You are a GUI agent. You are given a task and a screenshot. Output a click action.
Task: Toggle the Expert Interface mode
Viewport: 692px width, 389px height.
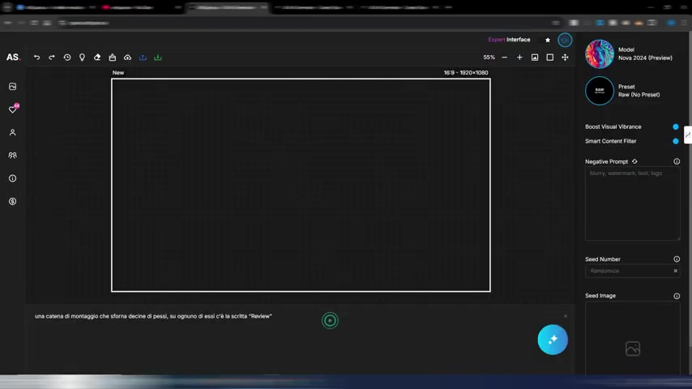[510, 40]
